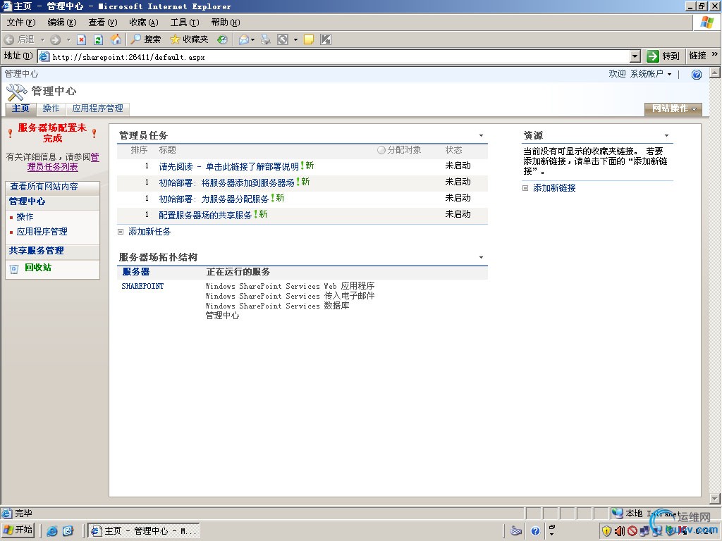Open the 文件 menu
The height and width of the screenshot is (541, 722).
coord(20,23)
